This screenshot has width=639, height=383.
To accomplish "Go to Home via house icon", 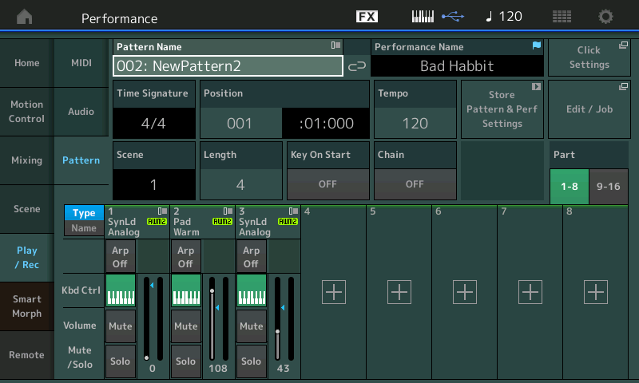I will (x=25, y=17).
